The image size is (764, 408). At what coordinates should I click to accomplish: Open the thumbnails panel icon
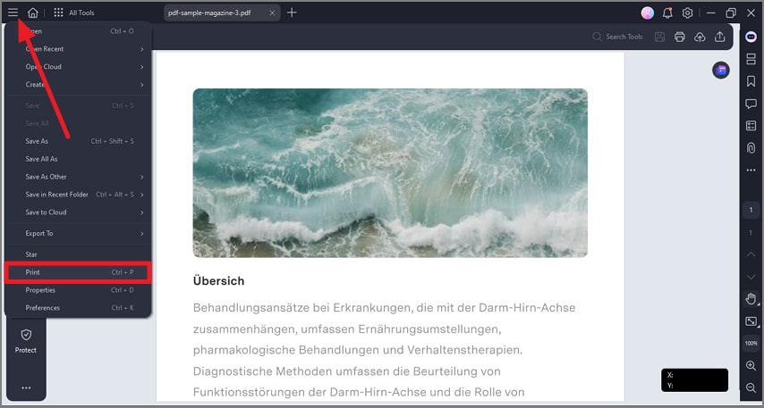tap(751, 59)
